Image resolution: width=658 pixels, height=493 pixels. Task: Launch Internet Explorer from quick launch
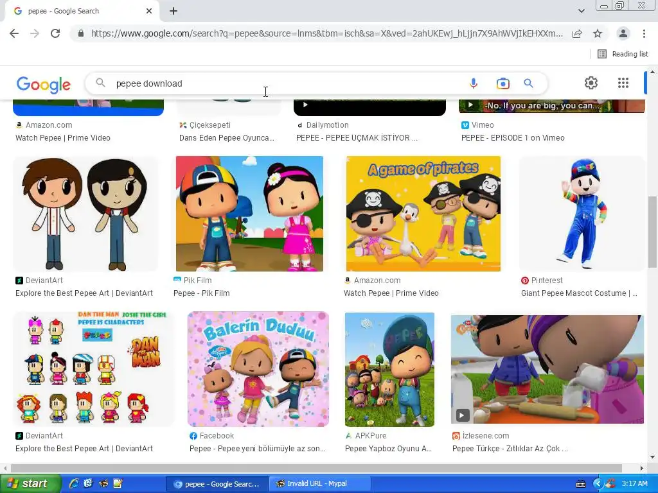coord(75,484)
